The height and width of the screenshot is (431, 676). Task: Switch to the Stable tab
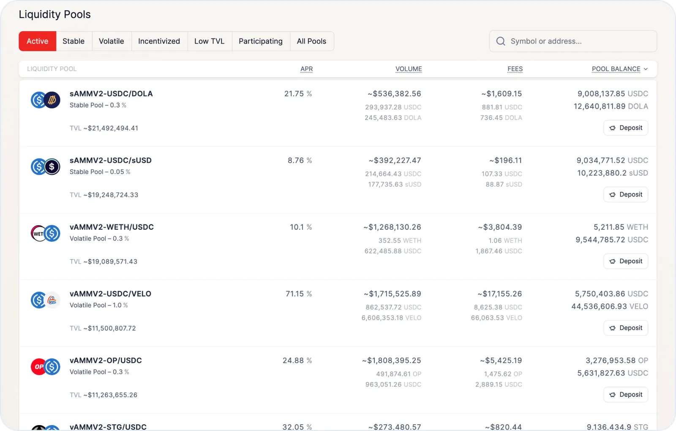point(74,41)
